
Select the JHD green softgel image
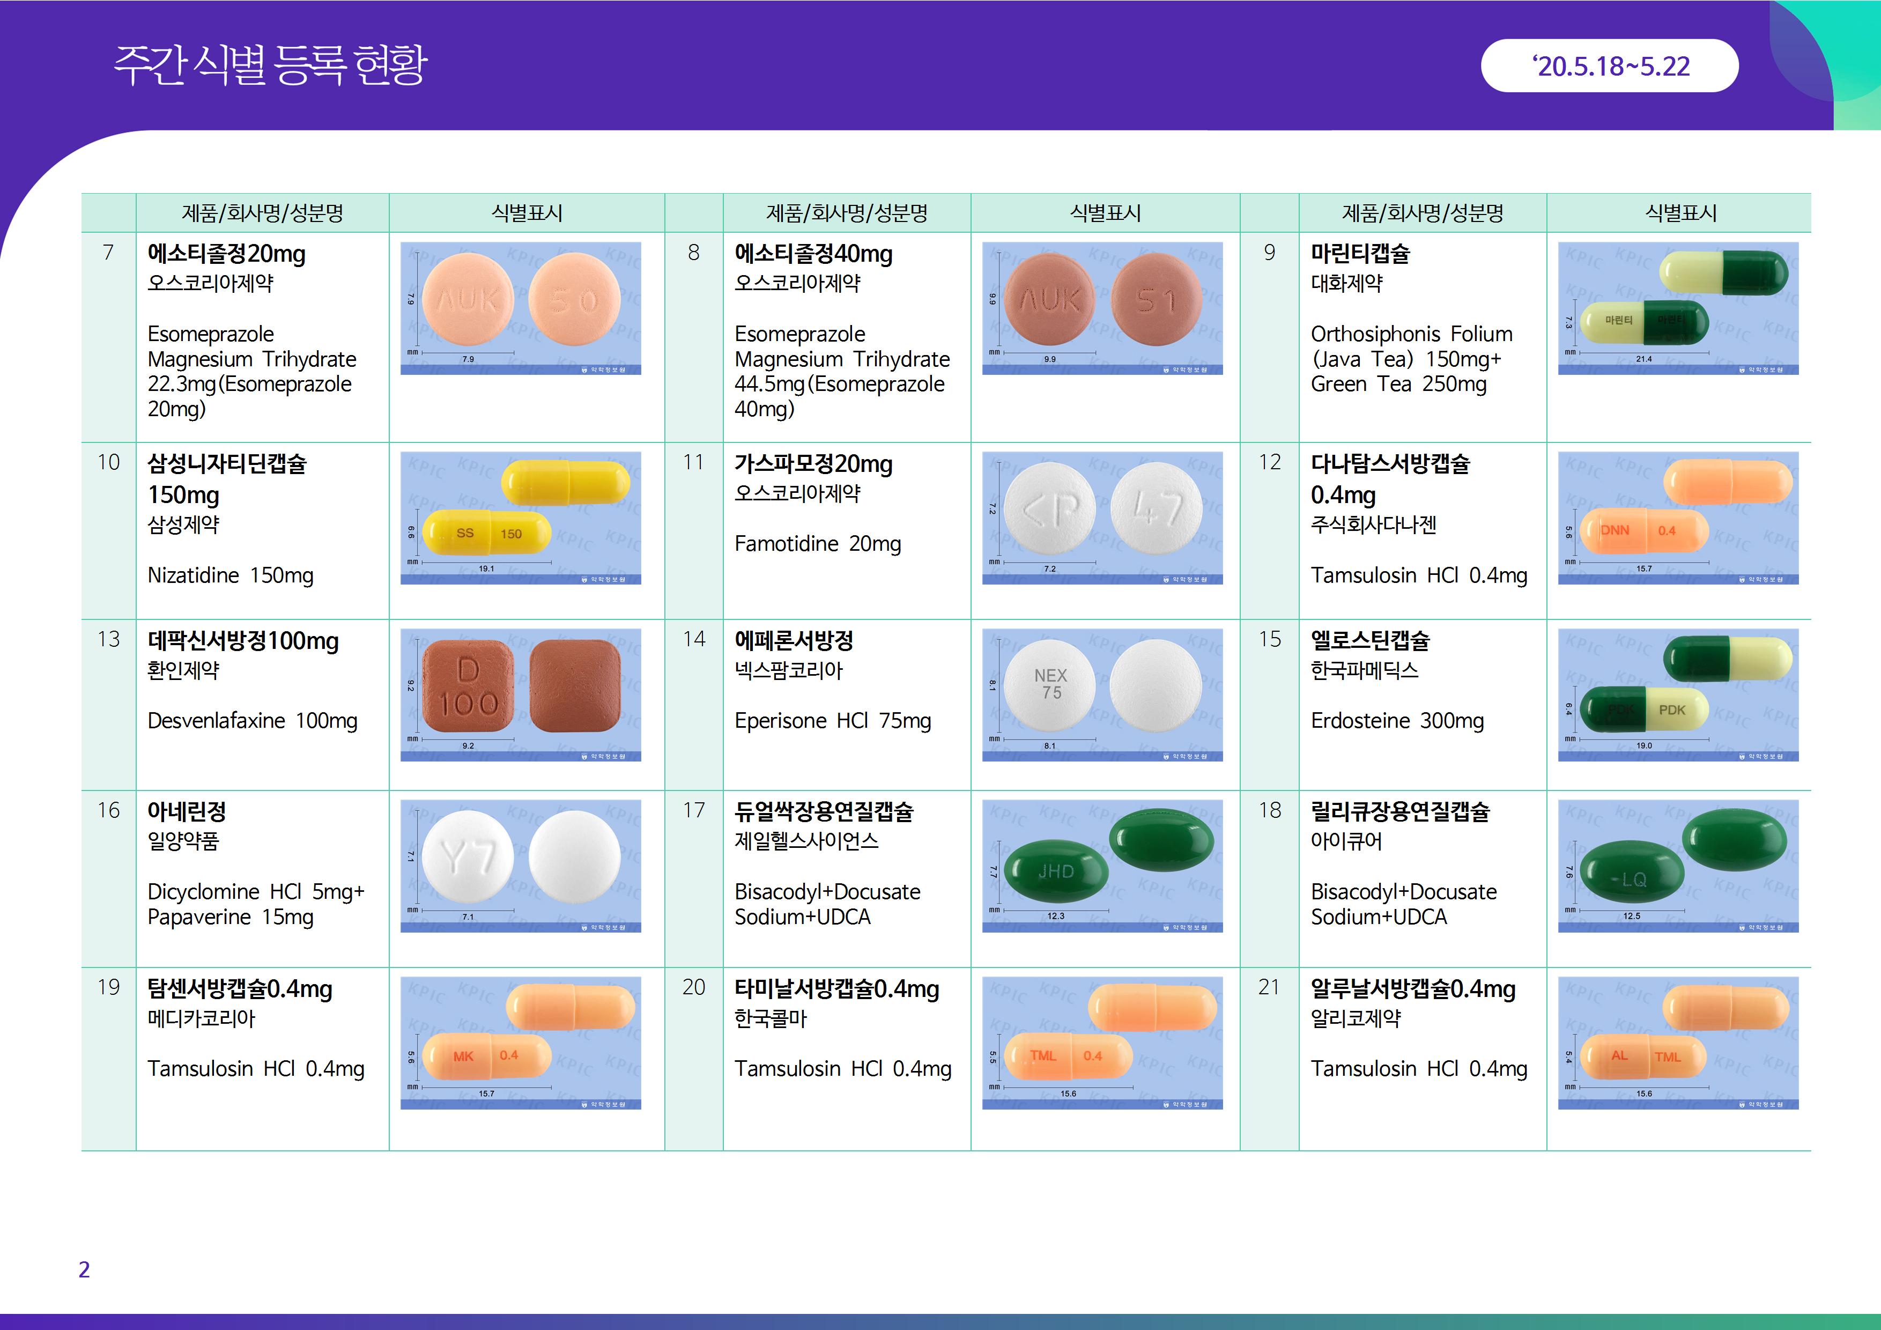click(x=1102, y=866)
